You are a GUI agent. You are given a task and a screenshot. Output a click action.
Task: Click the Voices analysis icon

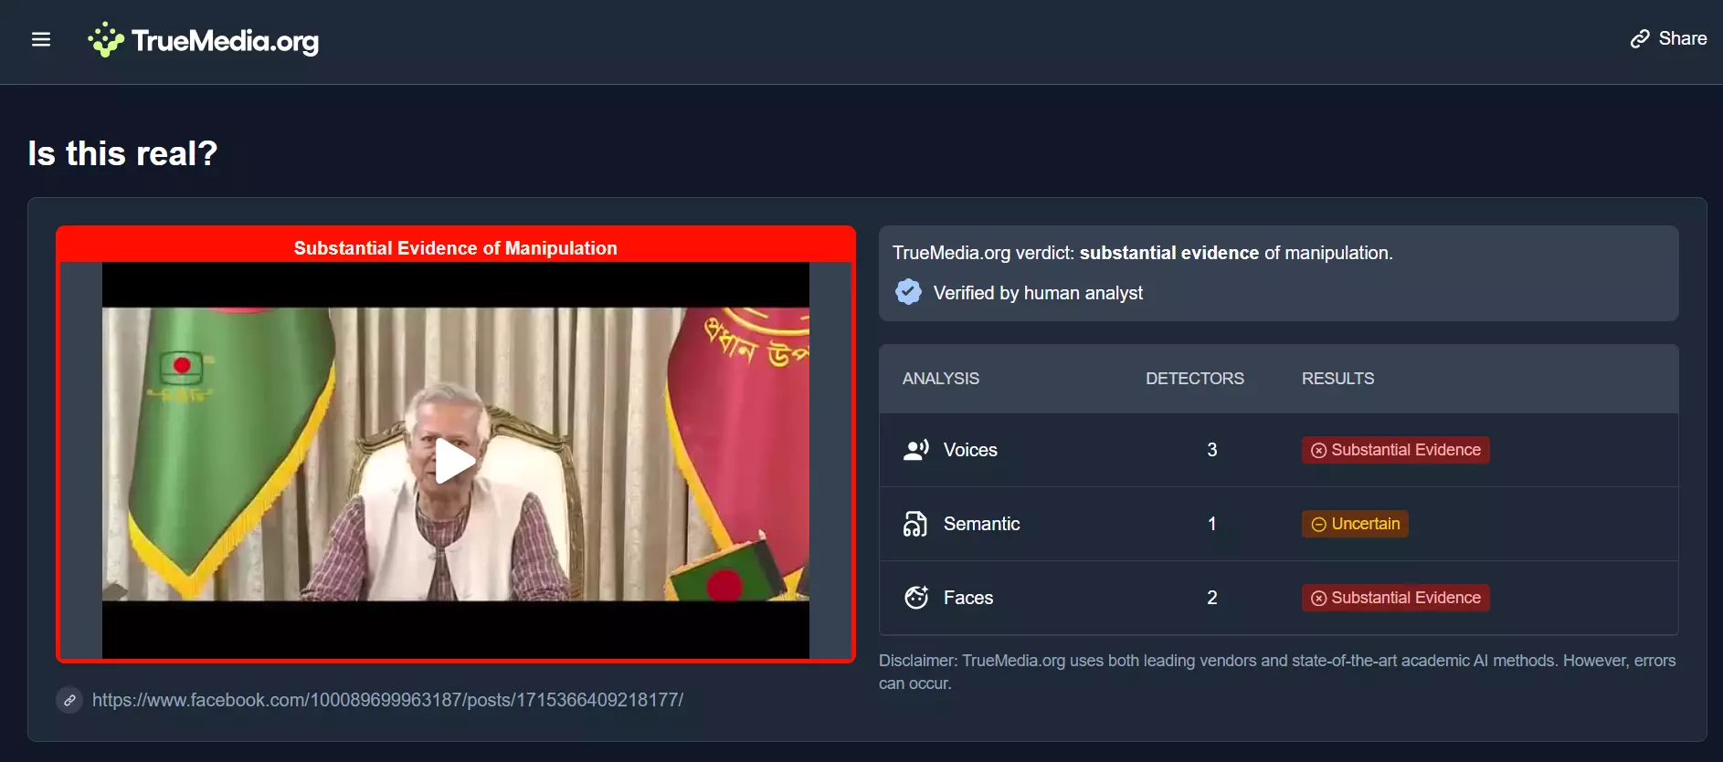point(915,450)
